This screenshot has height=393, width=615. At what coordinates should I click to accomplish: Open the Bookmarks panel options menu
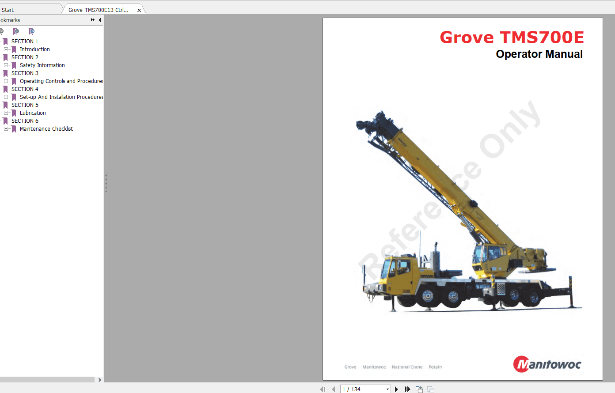pyautogui.click(x=92, y=19)
